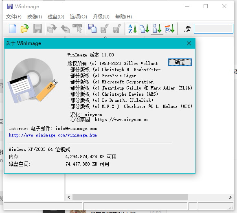Click the first grayed edit toolbar icon
The image size is (237, 213).
(105, 29)
